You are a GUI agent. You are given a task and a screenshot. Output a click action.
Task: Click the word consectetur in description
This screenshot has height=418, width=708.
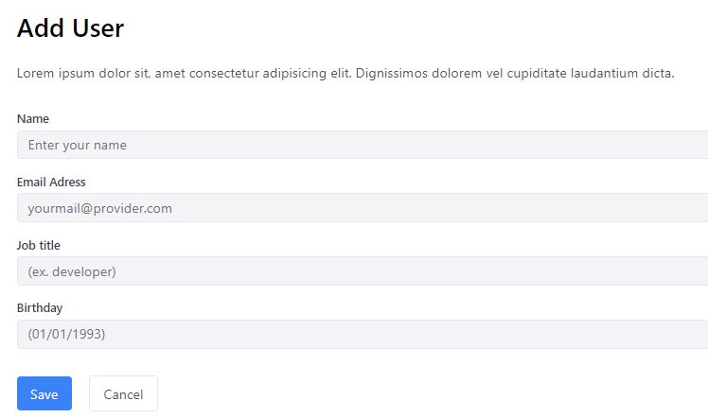point(224,73)
